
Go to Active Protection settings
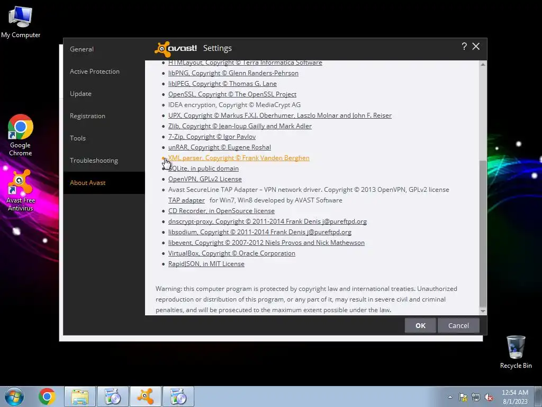[x=95, y=72]
